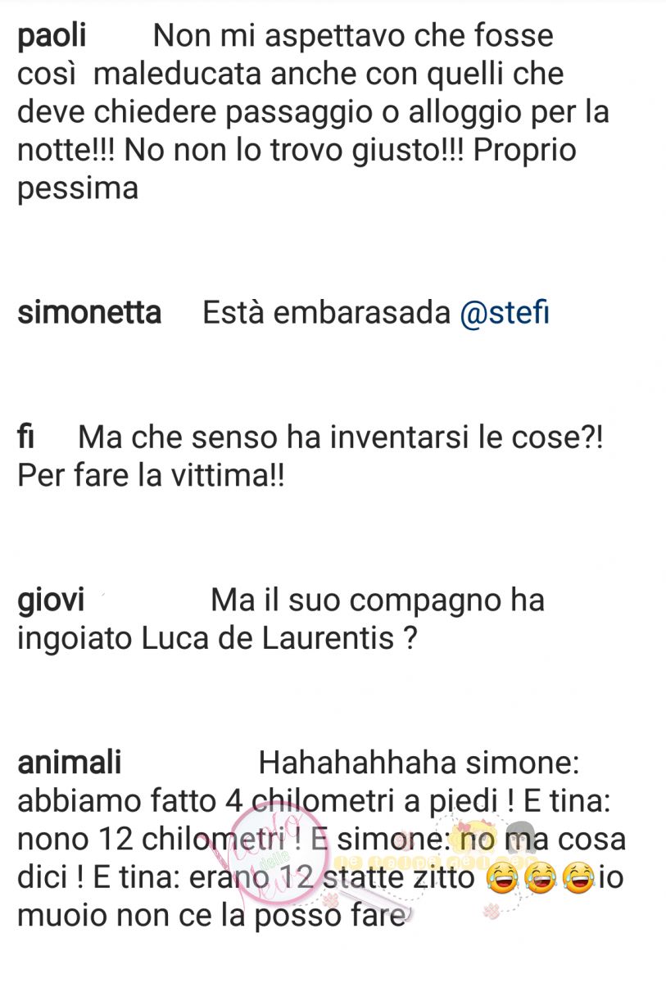Tap the giovi username

51,601
